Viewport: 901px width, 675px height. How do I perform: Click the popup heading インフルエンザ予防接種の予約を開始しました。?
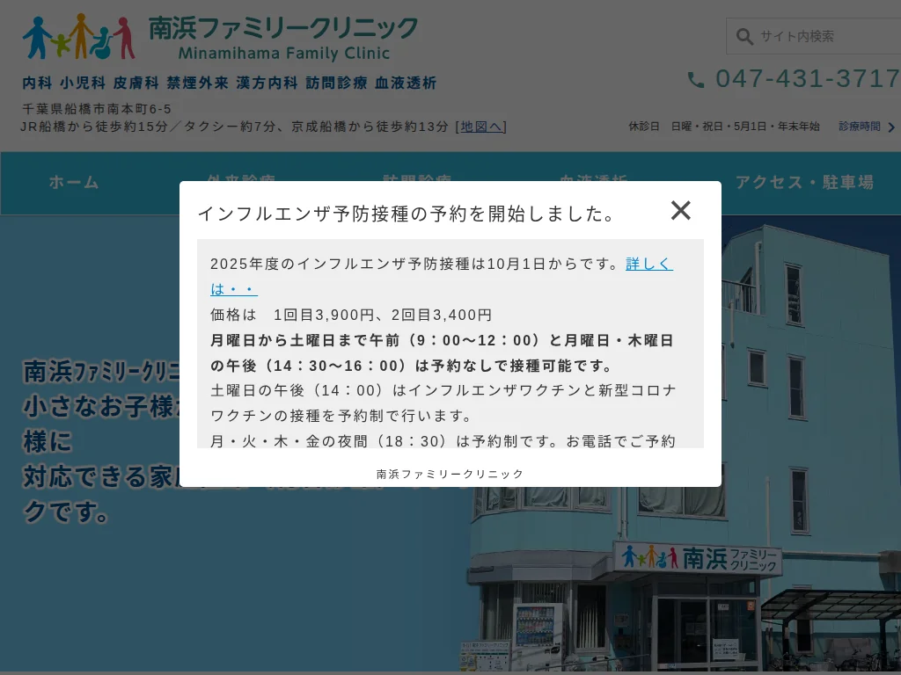pyautogui.click(x=407, y=214)
